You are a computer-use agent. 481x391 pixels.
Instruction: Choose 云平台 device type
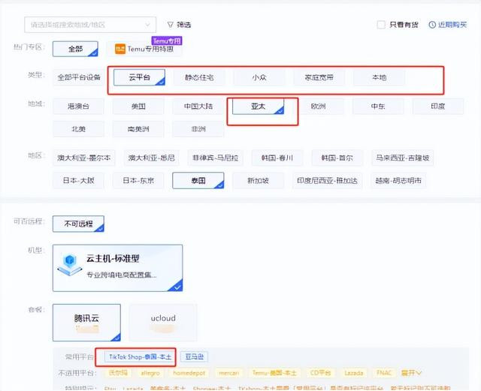(x=139, y=77)
